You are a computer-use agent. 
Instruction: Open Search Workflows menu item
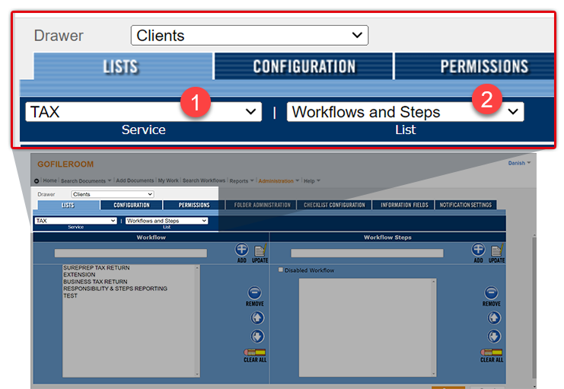(204, 180)
